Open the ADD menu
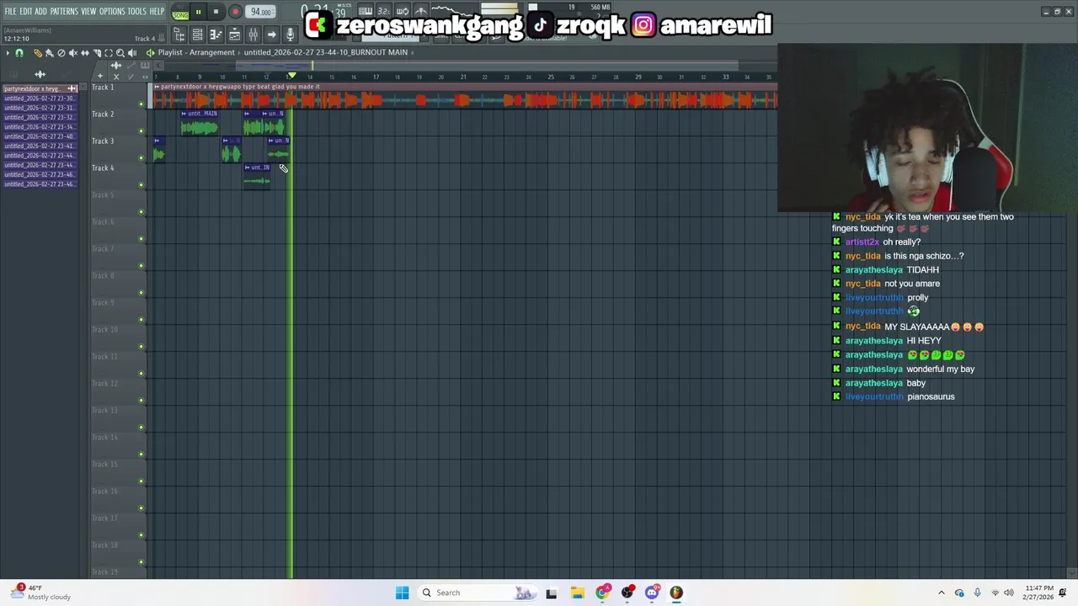Screen dimensions: 1078x606 point(40,11)
